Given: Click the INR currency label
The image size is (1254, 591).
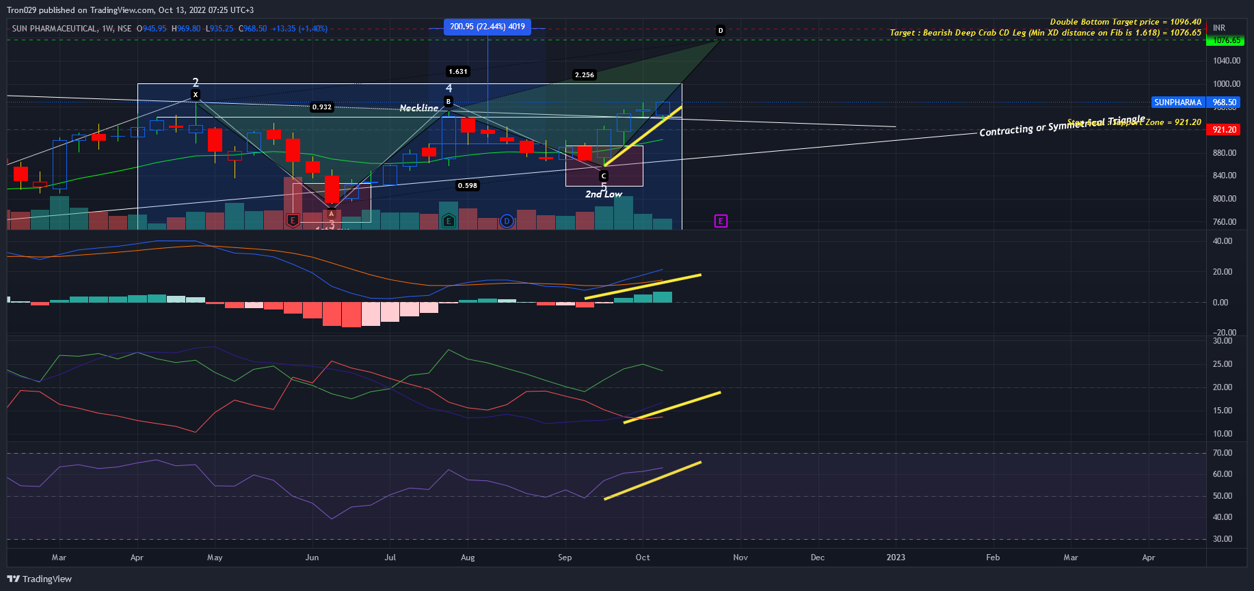Looking at the screenshot, I should pyautogui.click(x=1219, y=28).
